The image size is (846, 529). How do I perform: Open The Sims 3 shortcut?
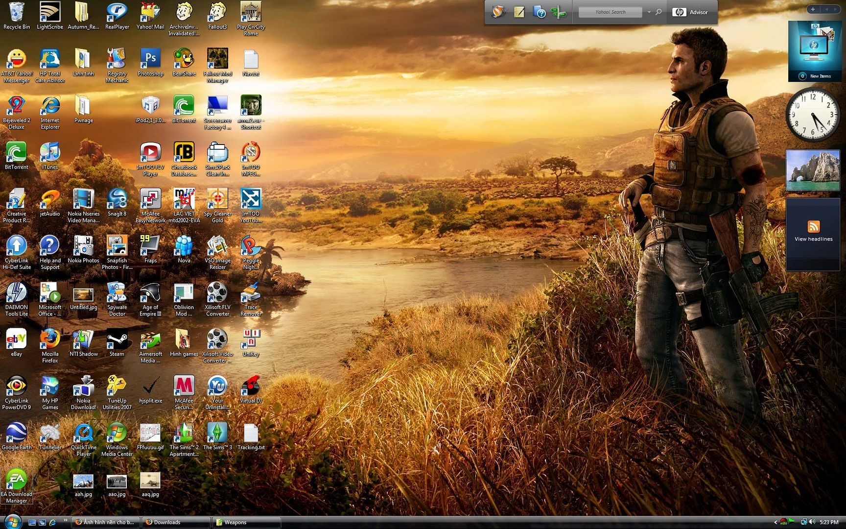click(217, 436)
